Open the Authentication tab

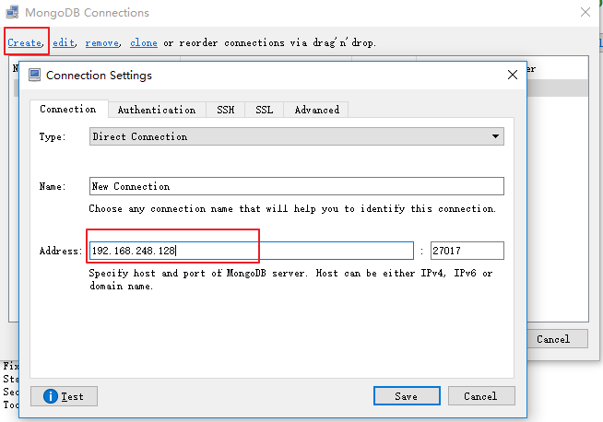[157, 110]
